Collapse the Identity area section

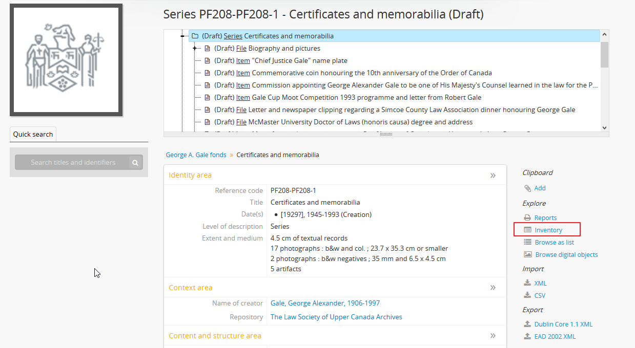point(493,176)
